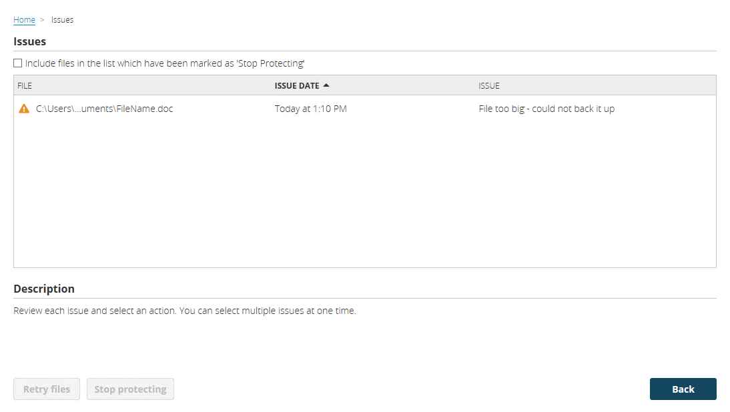
Task: Click the Stop protecting button
Action: [130, 389]
